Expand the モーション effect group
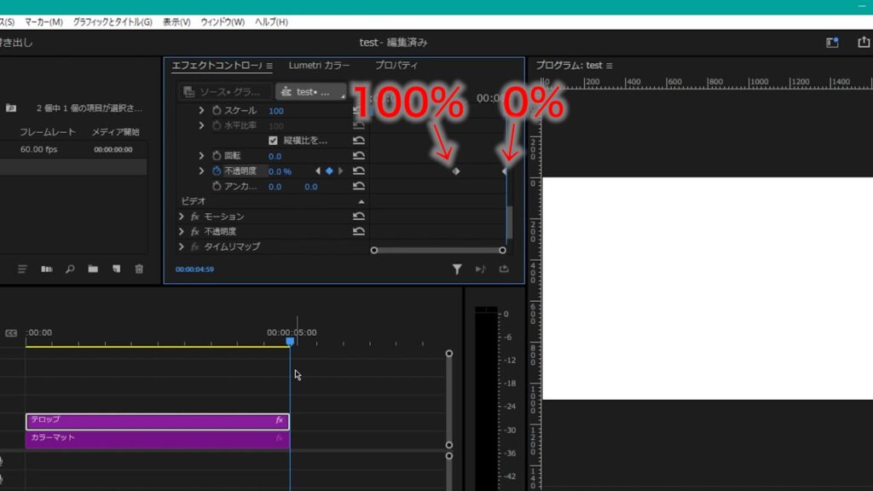Viewport: 873px width, 491px height. pyautogui.click(x=181, y=216)
